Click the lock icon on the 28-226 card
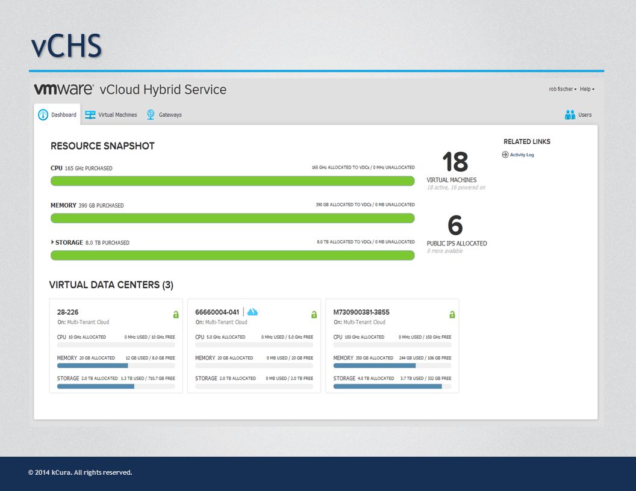 (x=176, y=314)
